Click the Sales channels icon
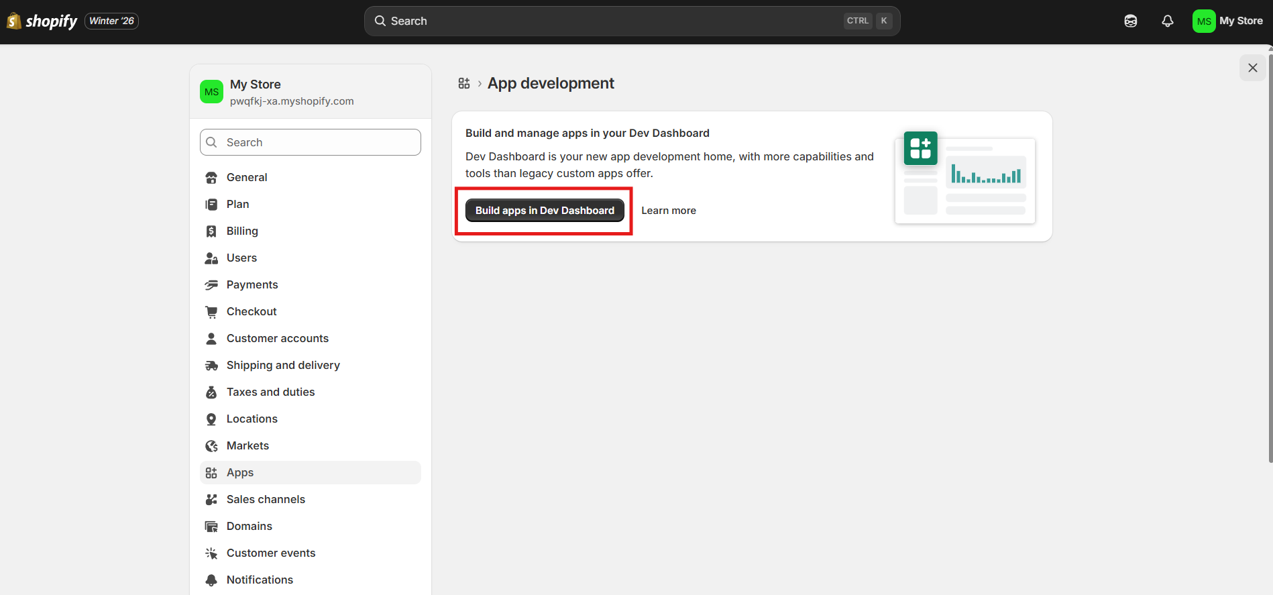This screenshot has height=595, width=1273. [211, 500]
